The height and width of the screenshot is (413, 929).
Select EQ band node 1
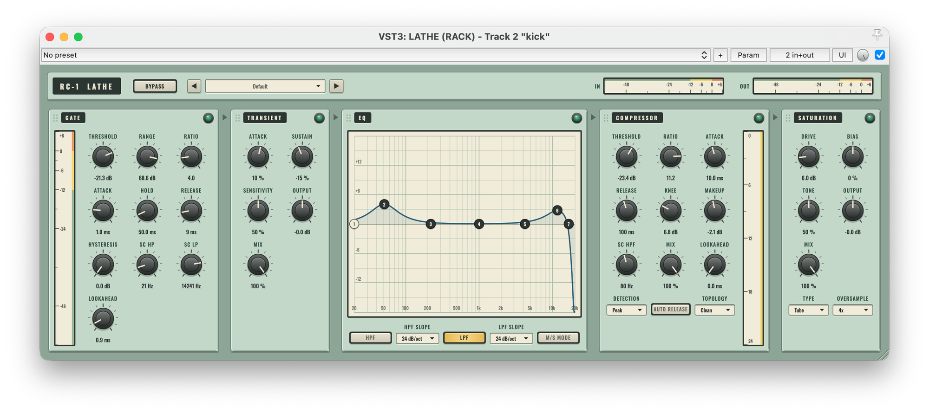[354, 224]
